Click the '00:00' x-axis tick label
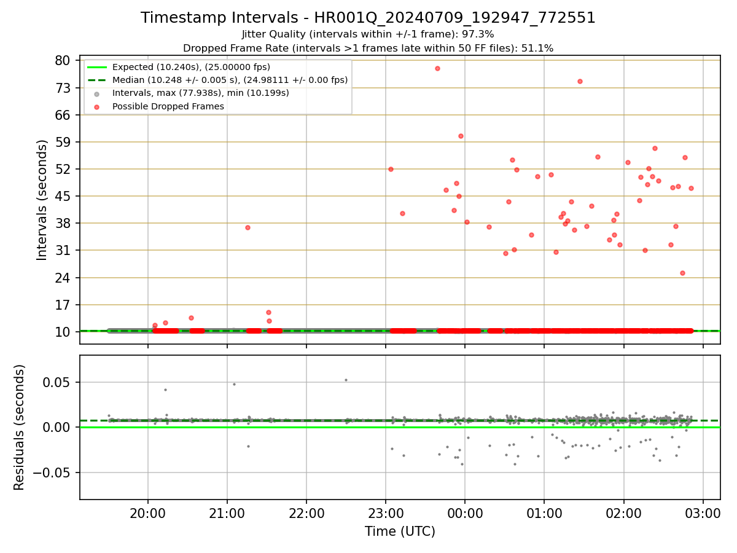This screenshot has height=553, width=737. [465, 514]
